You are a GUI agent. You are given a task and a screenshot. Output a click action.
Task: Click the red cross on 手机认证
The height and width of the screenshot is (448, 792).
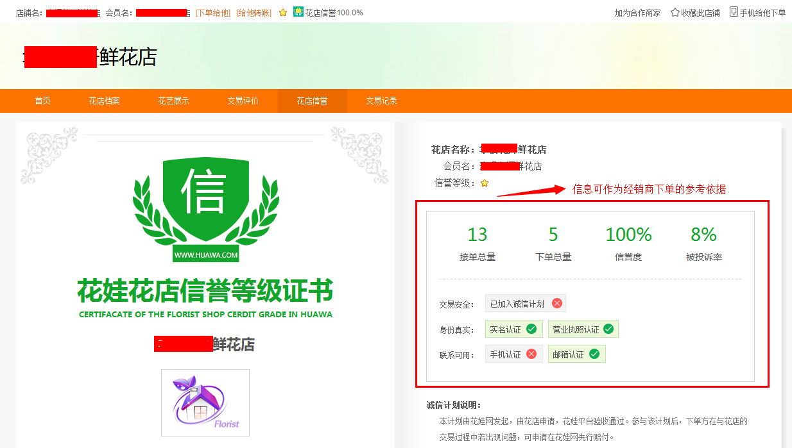[531, 354]
